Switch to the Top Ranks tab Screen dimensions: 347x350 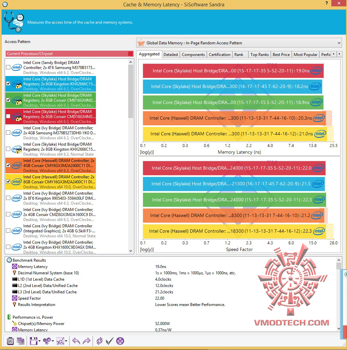coord(259,55)
